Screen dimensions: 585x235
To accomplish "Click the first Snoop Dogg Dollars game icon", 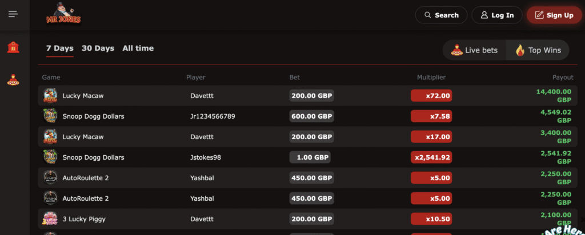I will (x=50, y=116).
